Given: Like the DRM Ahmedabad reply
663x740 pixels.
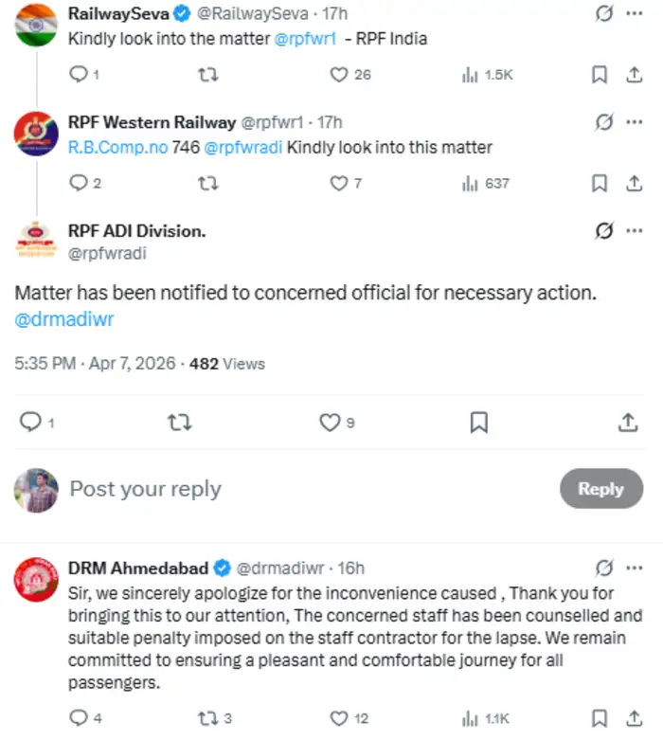Looking at the screenshot, I should click(x=338, y=718).
